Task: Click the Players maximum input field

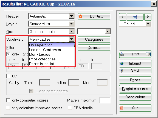Action: coord(105,100)
